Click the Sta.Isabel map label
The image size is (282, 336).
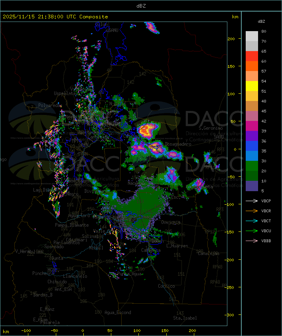point(185,318)
